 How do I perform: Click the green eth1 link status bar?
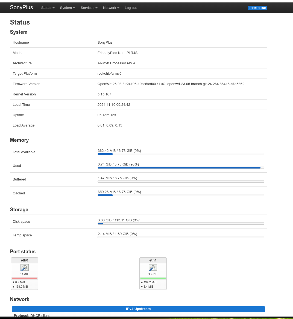coord(153,278)
